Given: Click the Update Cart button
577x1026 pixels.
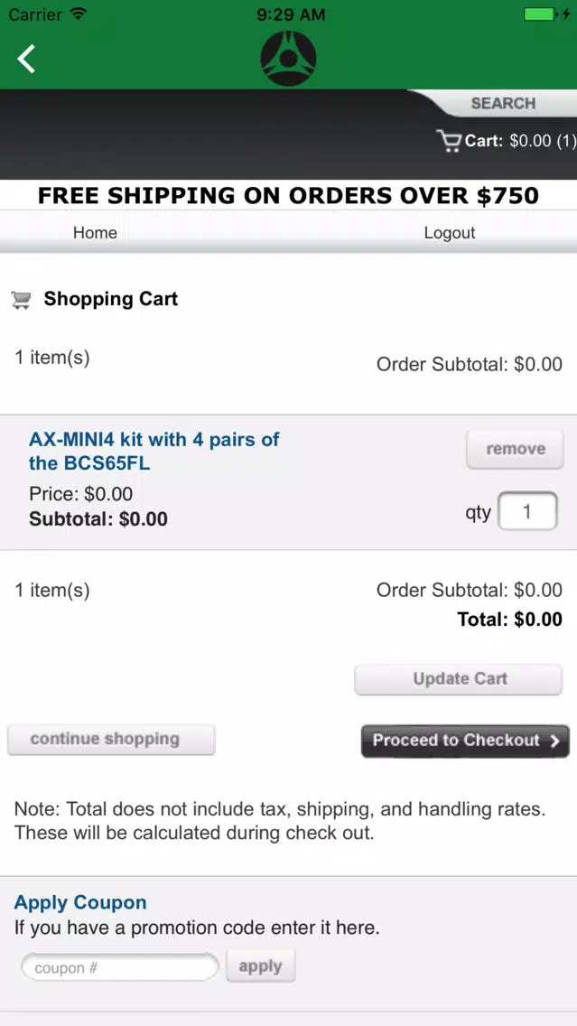Looking at the screenshot, I should pos(459,679).
